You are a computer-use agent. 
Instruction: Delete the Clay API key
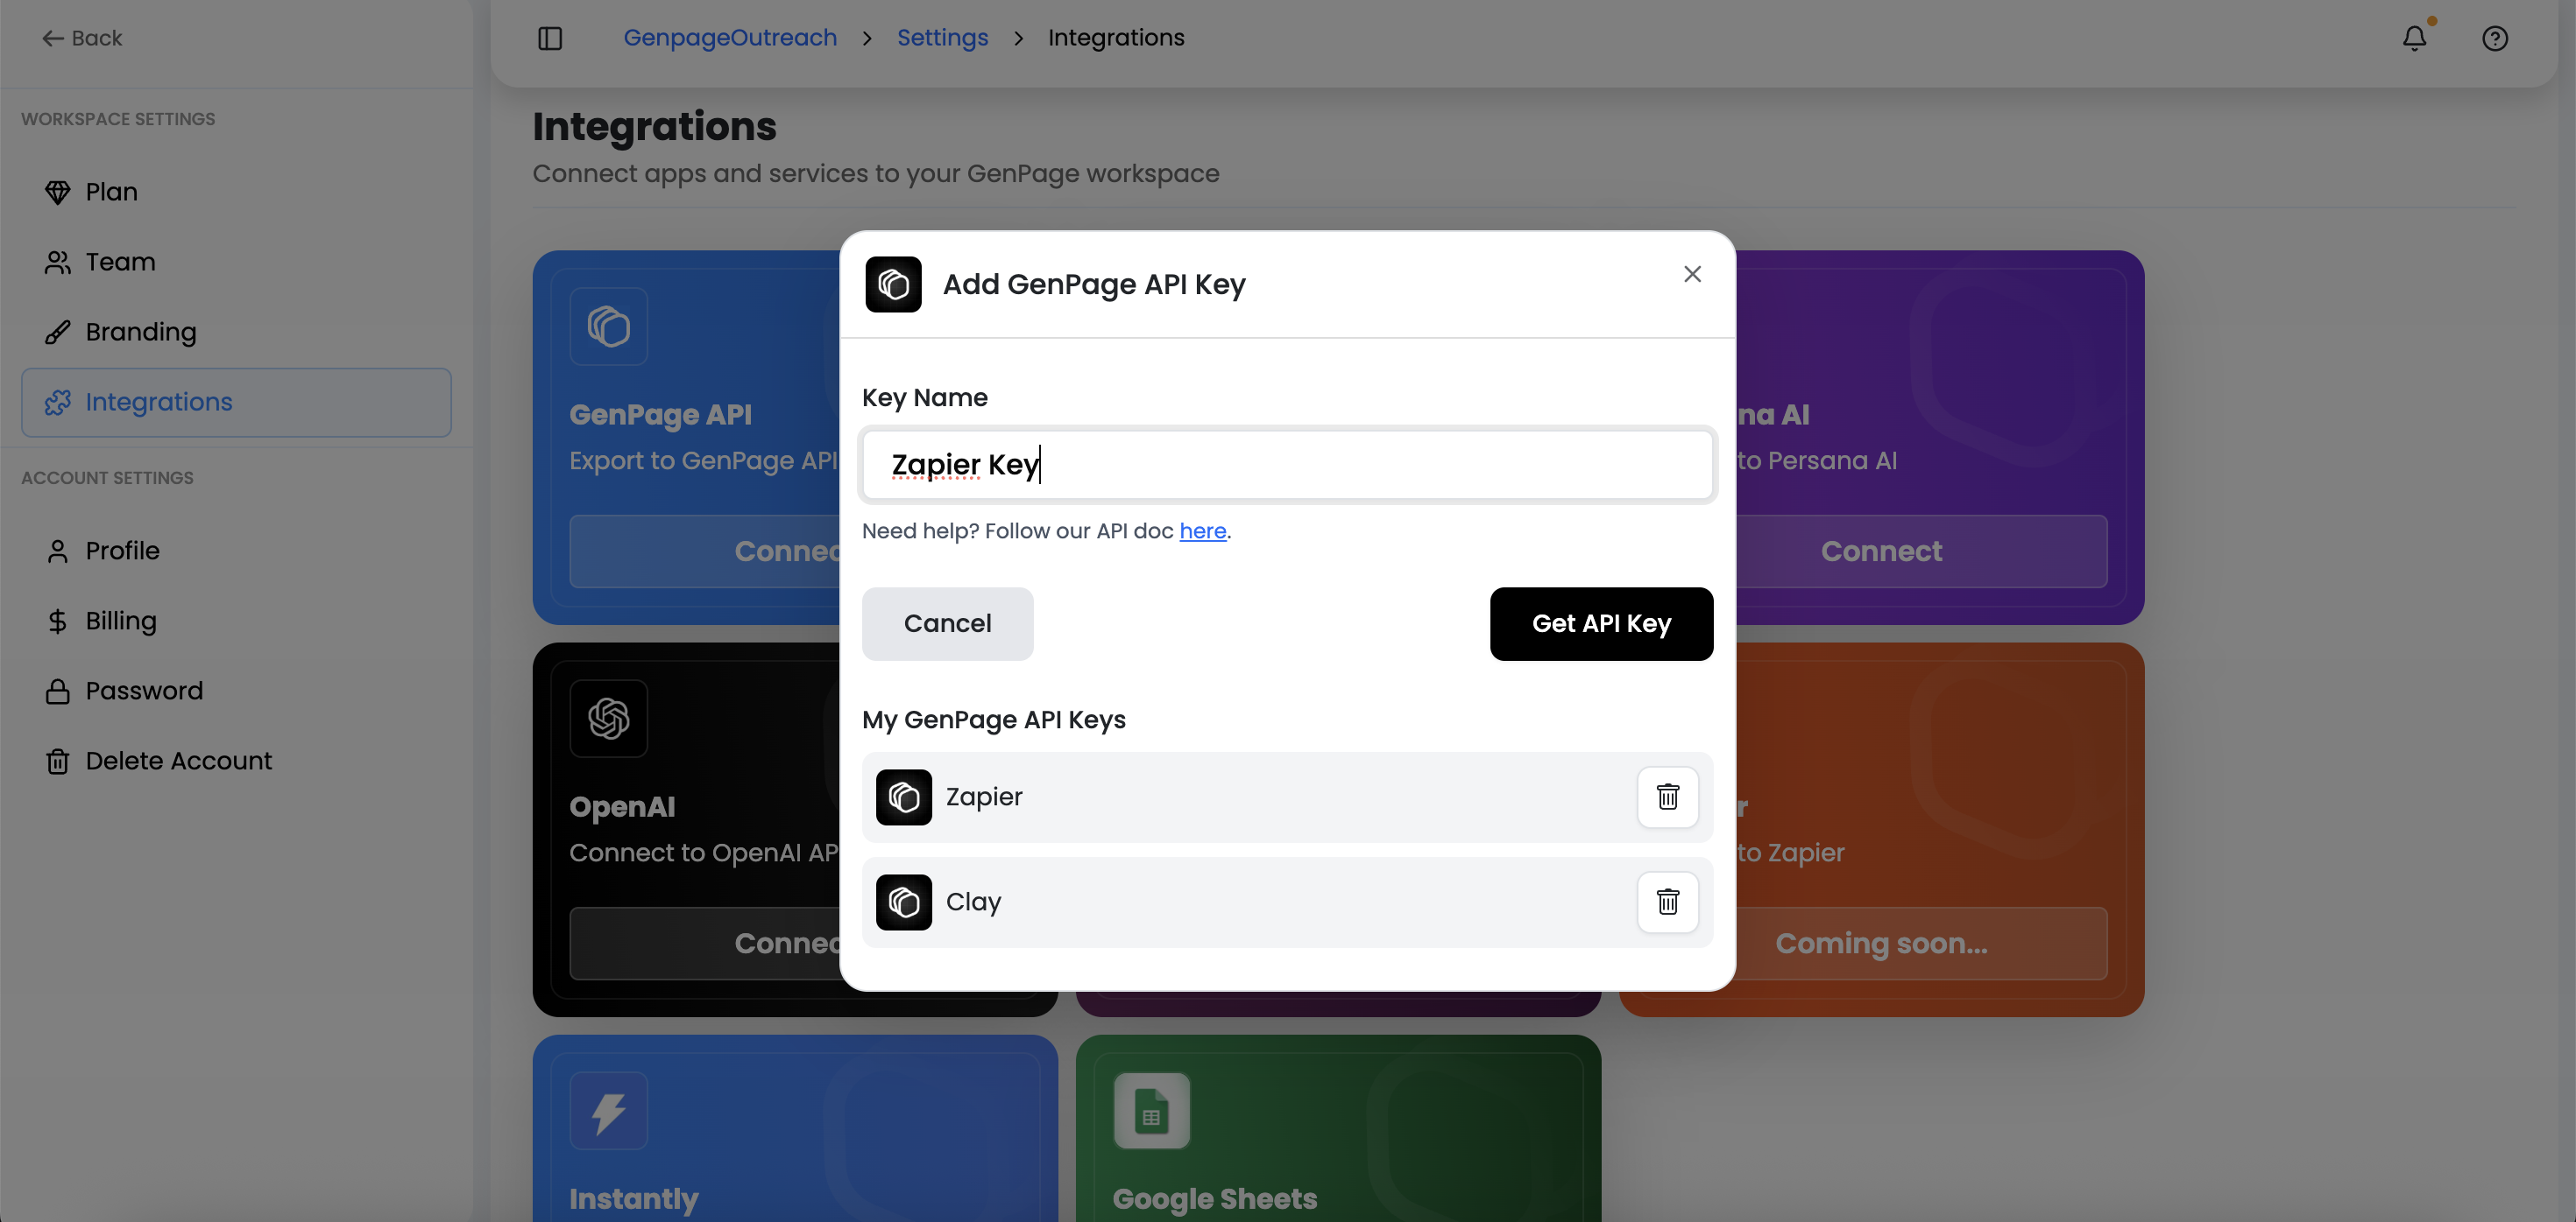(1667, 902)
